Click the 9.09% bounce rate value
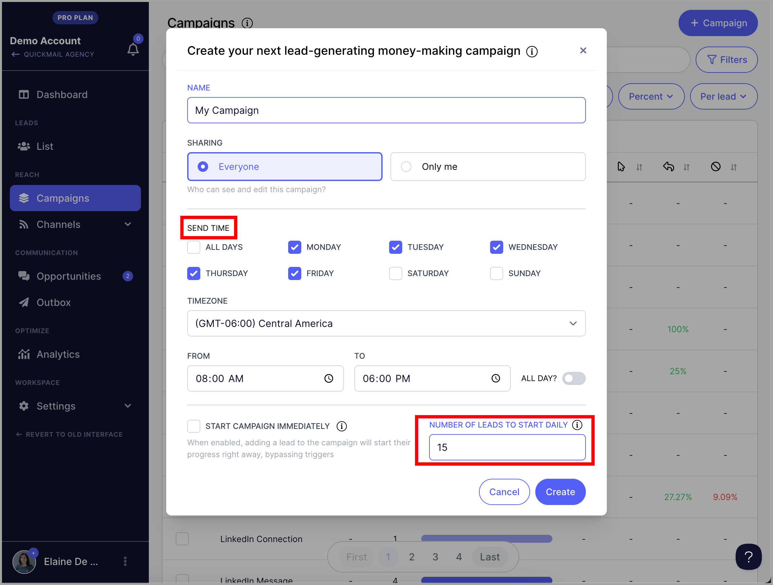 (725, 497)
